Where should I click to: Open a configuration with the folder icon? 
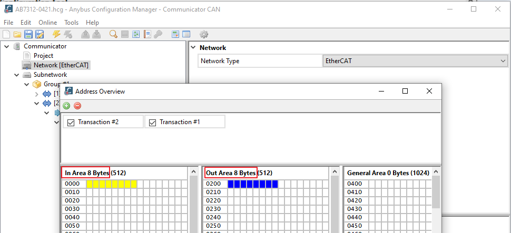tap(17, 34)
